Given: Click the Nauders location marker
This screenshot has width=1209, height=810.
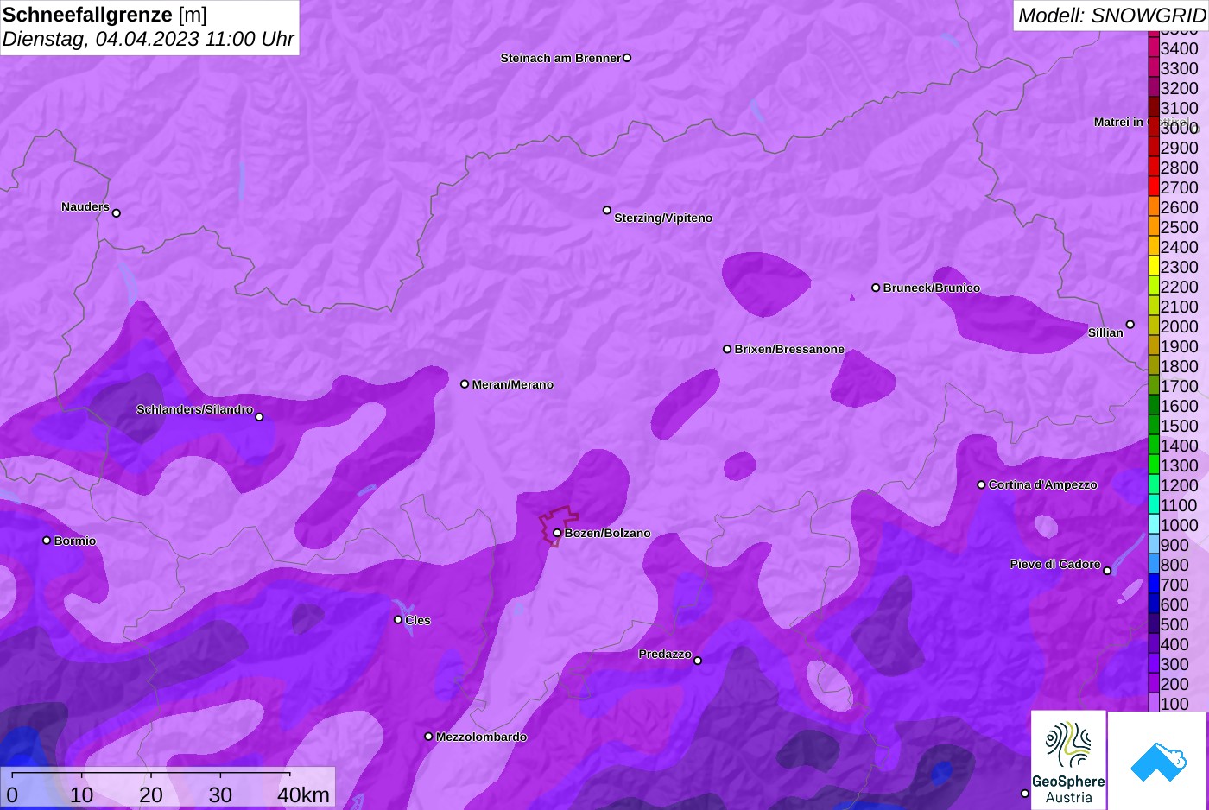Looking at the screenshot, I should [x=117, y=212].
